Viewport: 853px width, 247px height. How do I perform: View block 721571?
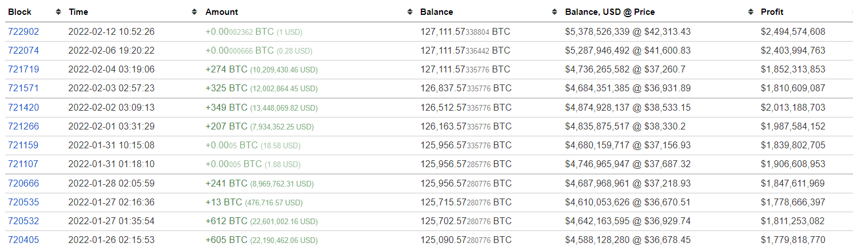click(x=23, y=88)
